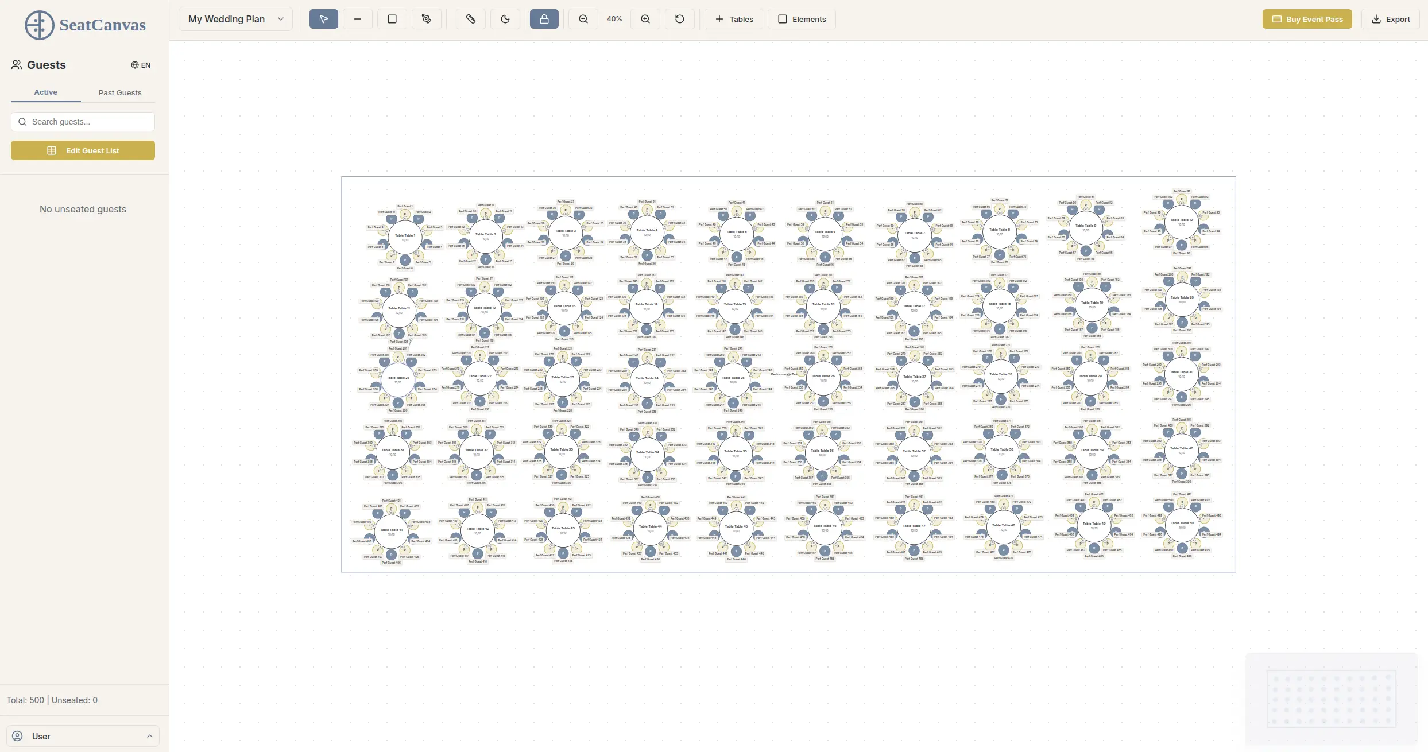Switch to the Active guests tab
The width and height of the screenshot is (1428, 752).
[x=46, y=92]
